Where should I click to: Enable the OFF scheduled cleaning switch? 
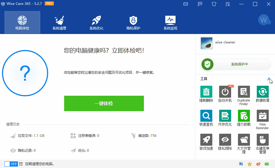[11, 164]
